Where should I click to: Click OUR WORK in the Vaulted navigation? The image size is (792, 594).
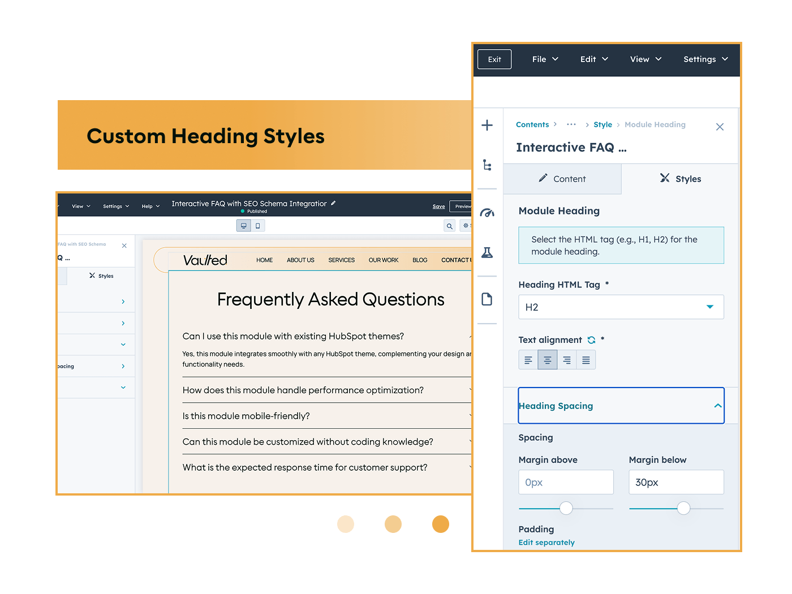pos(384,260)
